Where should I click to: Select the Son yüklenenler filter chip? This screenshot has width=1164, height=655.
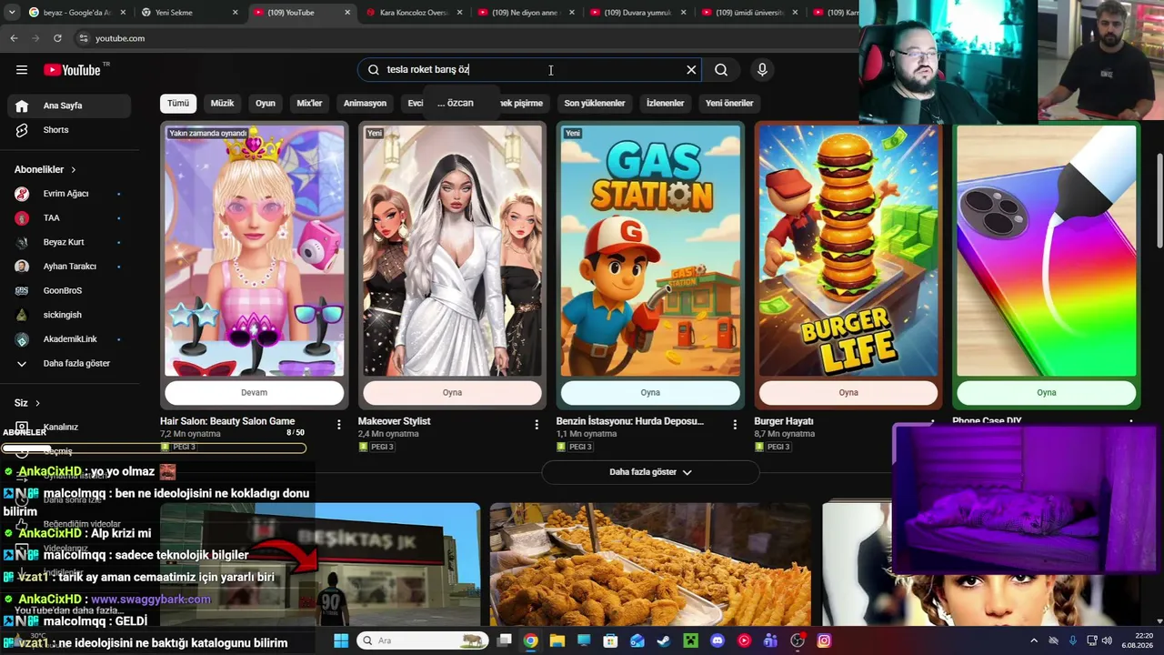pyautogui.click(x=595, y=103)
